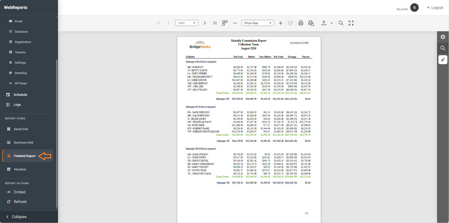
Task: Expand Manager SF group
Action: tap(200, 107)
